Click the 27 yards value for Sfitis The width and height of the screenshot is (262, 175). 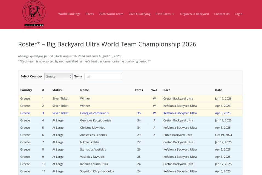click(x=139, y=142)
